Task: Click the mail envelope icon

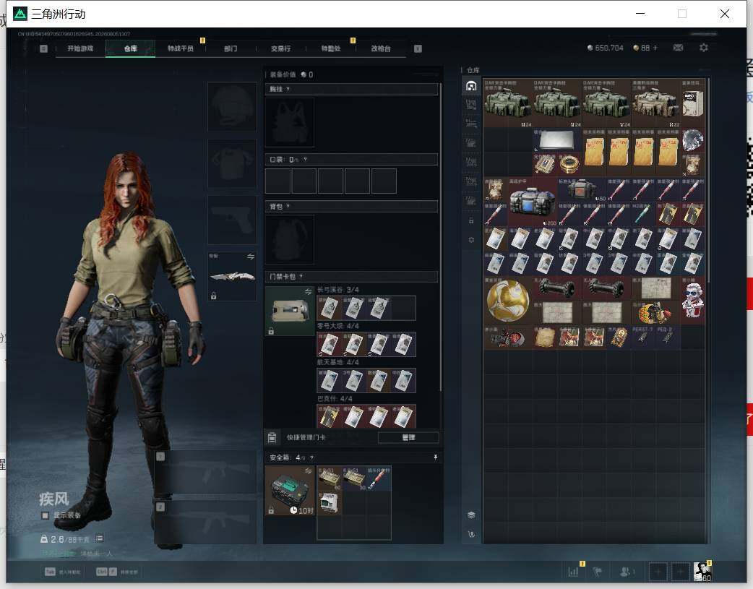Action: (x=678, y=48)
